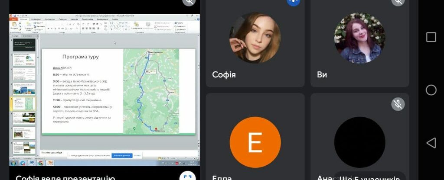Click the 'Програма туру' slide title
The image size is (444, 180).
coord(80,57)
